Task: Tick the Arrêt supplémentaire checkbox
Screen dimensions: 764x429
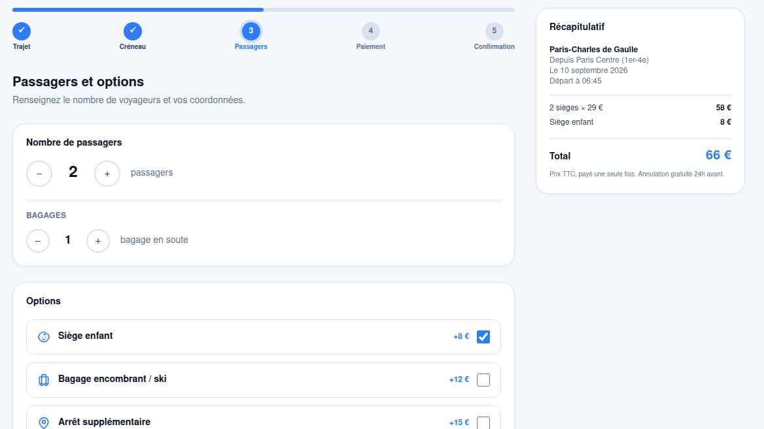Action: [483, 422]
